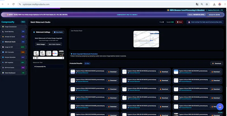This screenshot has height=116, width=227.
Task: Click the Bulk Folder Upload button
Action: 54,44
